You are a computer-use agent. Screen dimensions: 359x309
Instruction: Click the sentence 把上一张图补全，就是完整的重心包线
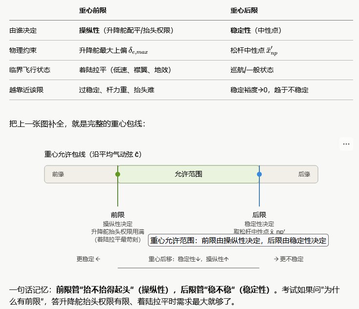(77, 124)
